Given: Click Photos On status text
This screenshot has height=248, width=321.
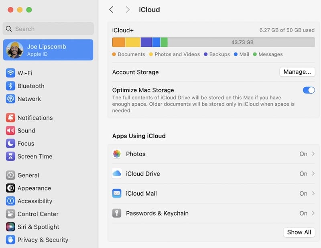Looking at the screenshot, I should coord(303,154).
